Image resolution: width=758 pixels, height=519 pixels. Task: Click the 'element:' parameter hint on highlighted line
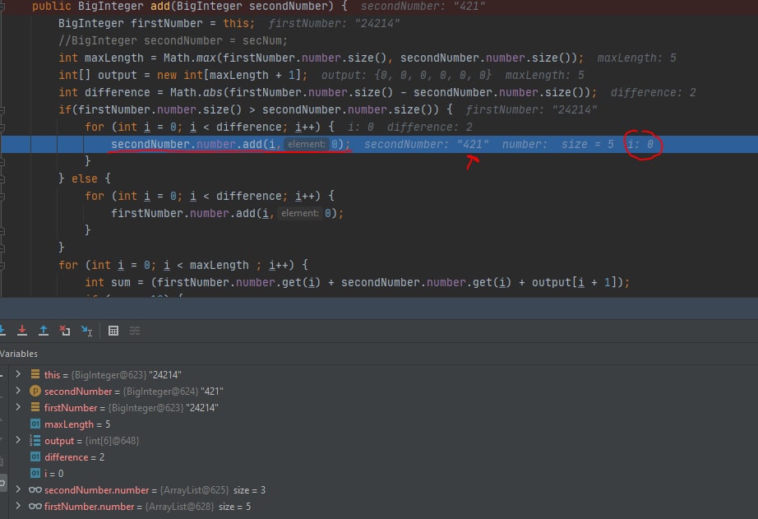pyautogui.click(x=307, y=144)
